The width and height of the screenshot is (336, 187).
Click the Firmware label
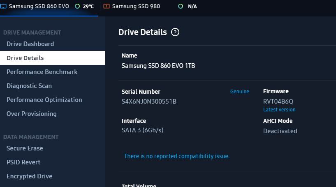point(276,91)
